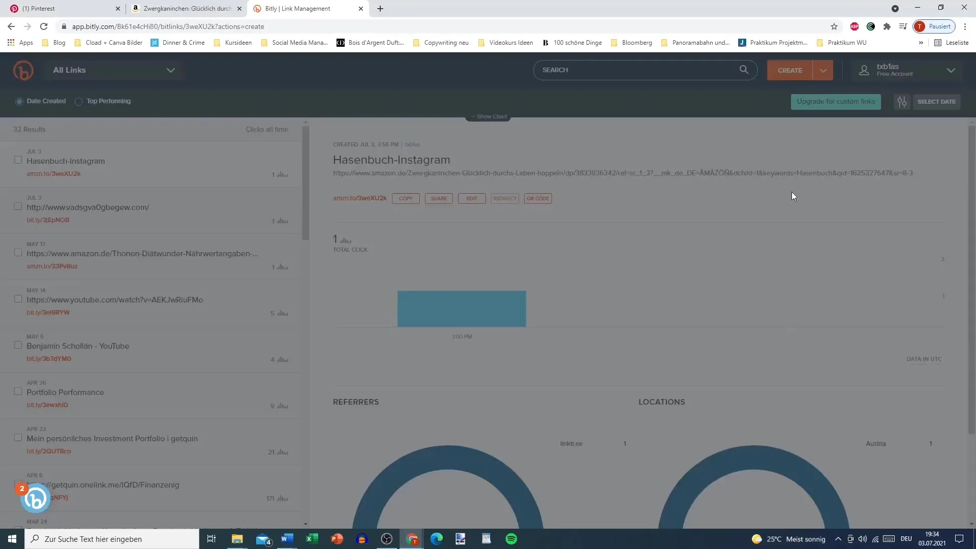Image resolution: width=976 pixels, height=549 pixels.
Task: Open the Chrome tab search dropdown
Action: [x=895, y=9]
